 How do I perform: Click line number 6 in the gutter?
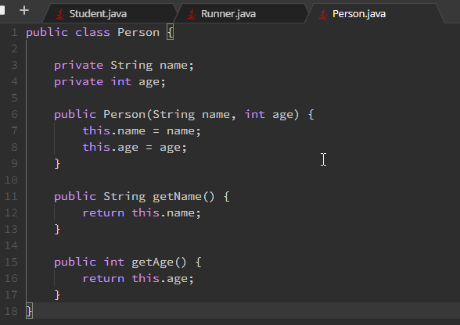click(14, 114)
